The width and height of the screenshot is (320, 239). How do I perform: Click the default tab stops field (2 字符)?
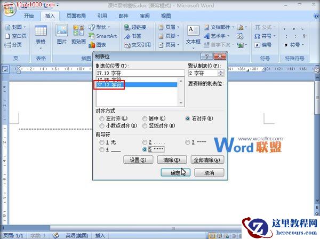click(x=203, y=73)
